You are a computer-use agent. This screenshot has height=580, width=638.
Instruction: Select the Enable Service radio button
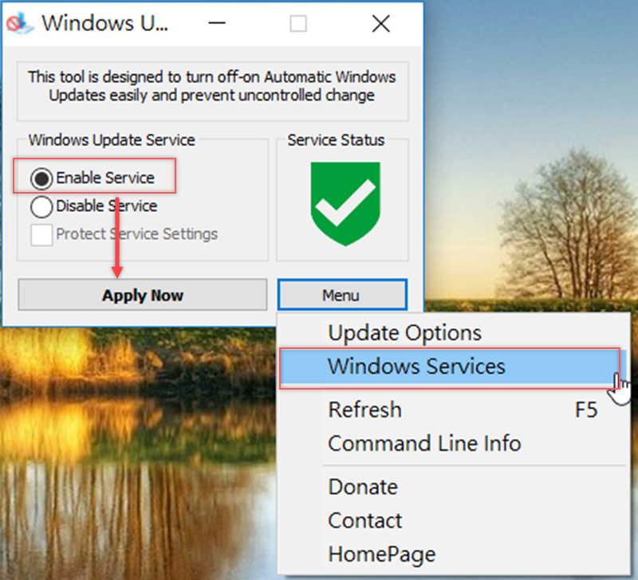point(41,178)
